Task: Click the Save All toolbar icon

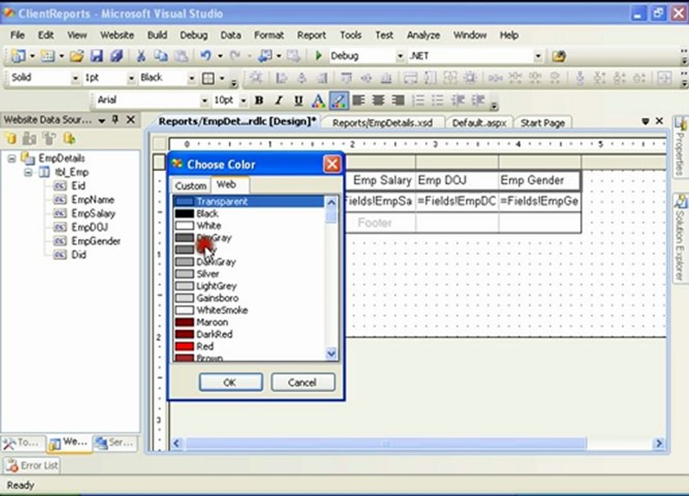Action: point(116,56)
